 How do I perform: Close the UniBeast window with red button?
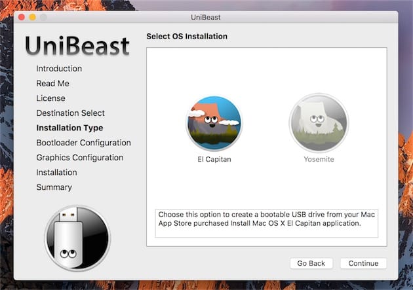[22, 18]
